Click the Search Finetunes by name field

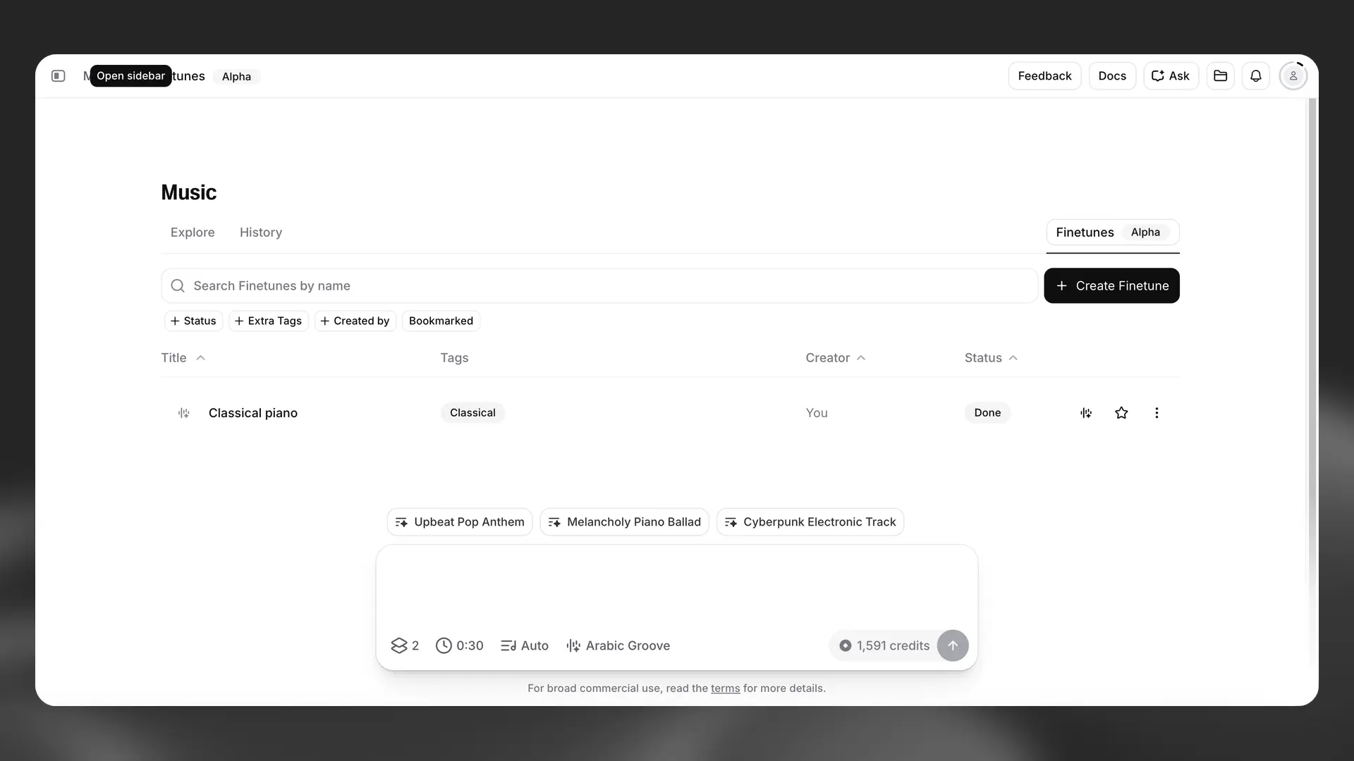(599, 286)
